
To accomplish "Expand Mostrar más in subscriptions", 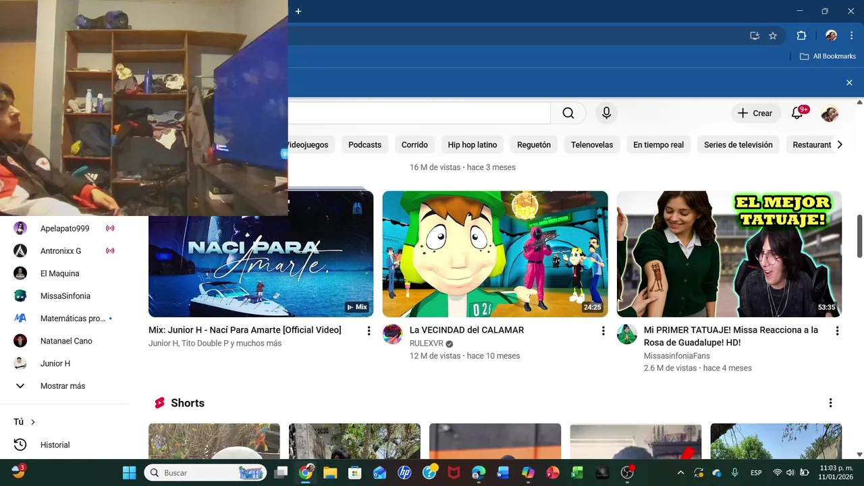I will [x=65, y=386].
